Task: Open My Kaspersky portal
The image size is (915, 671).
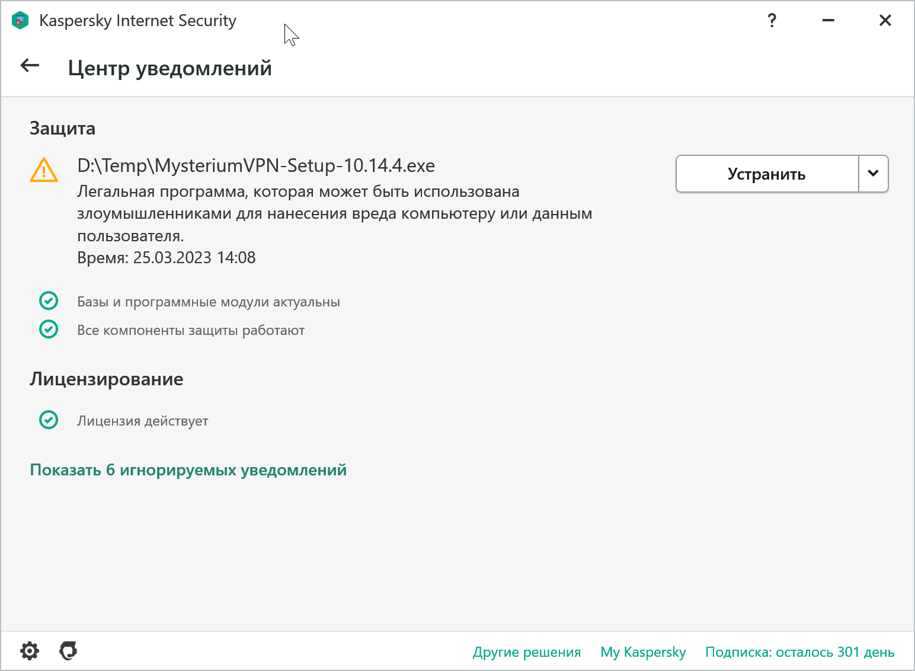Action: tap(643, 651)
